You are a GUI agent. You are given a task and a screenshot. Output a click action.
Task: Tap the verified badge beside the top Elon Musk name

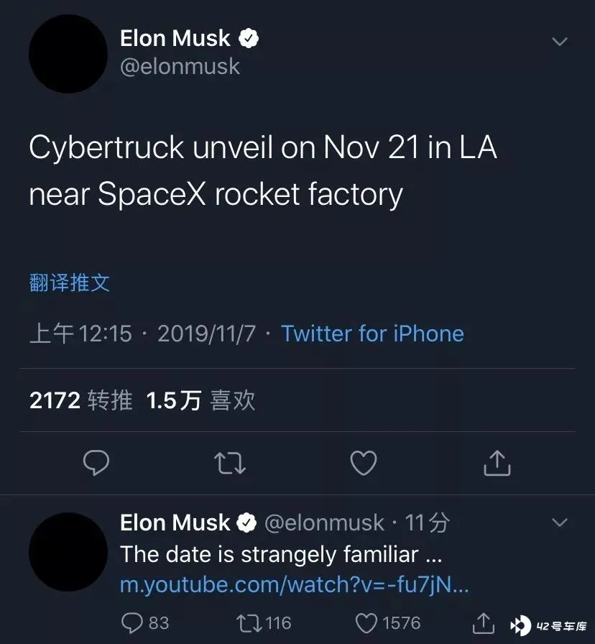pyautogui.click(x=249, y=39)
